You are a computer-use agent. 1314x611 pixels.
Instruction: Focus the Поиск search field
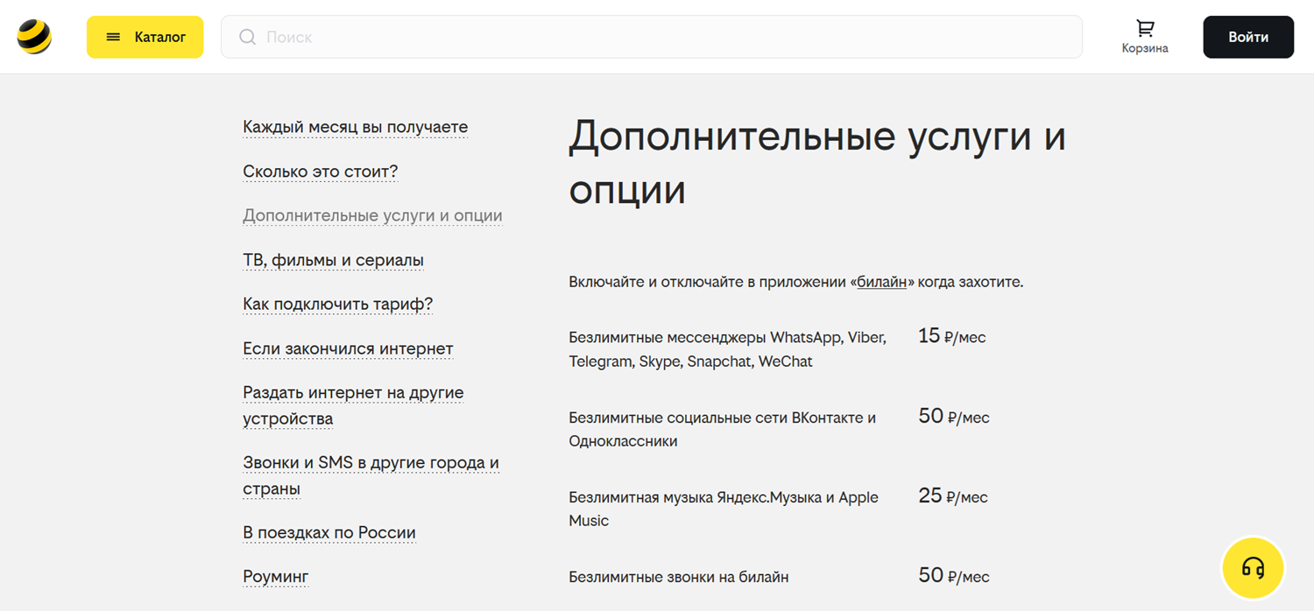click(x=651, y=37)
